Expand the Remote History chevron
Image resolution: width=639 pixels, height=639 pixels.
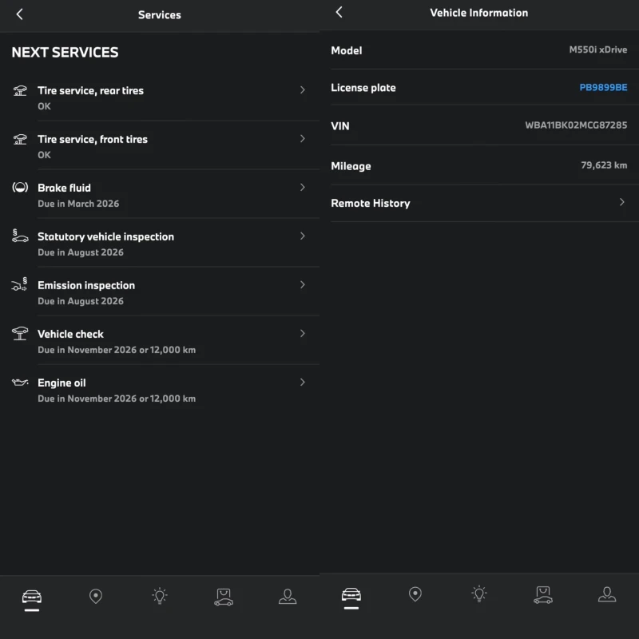point(622,203)
